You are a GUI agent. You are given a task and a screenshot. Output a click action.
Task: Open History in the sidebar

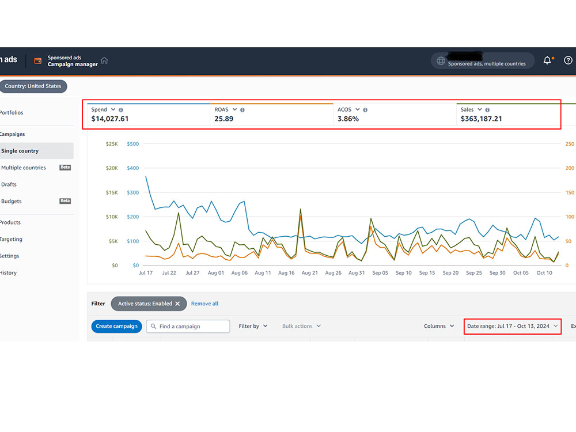coord(8,273)
